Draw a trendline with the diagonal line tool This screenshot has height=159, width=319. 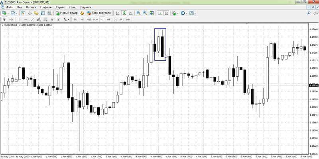click(x=32, y=19)
